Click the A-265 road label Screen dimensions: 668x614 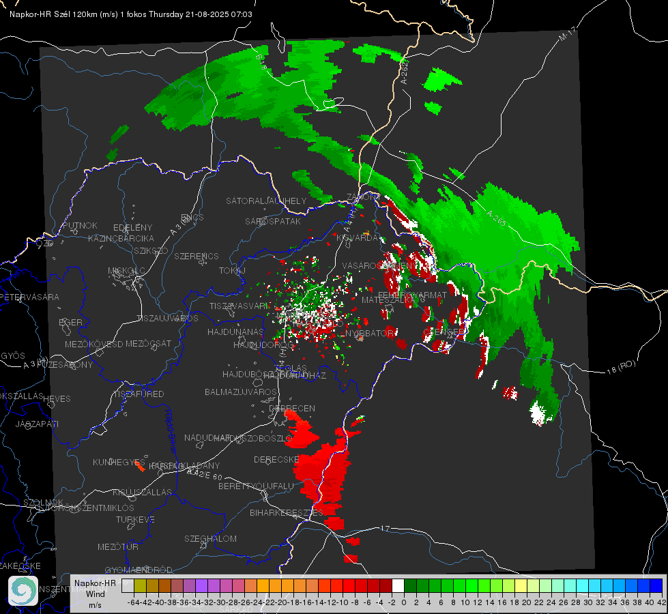click(496, 218)
